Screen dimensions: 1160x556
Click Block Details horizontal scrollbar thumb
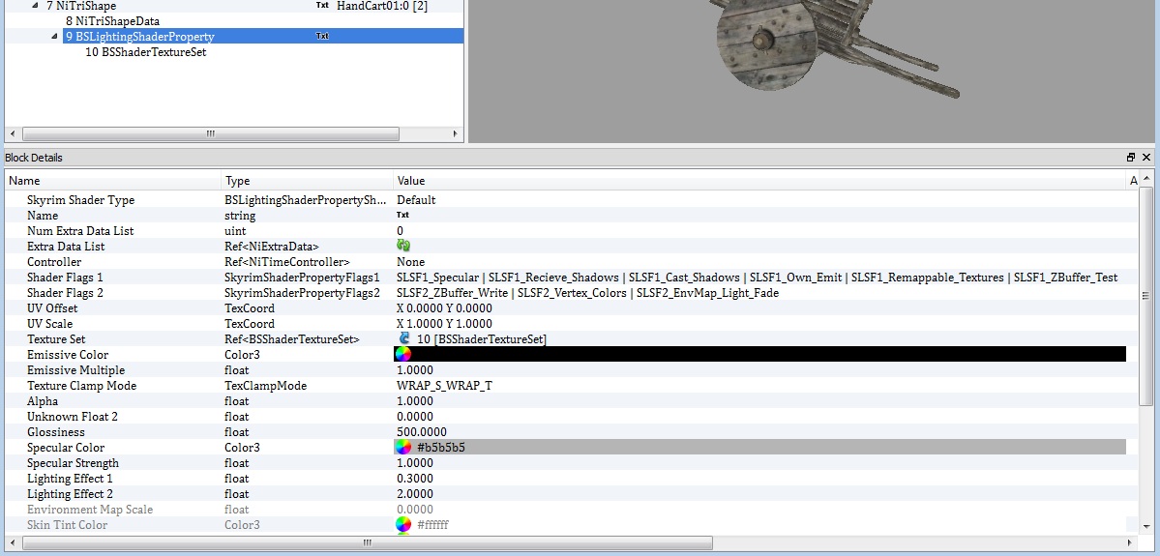(367, 543)
